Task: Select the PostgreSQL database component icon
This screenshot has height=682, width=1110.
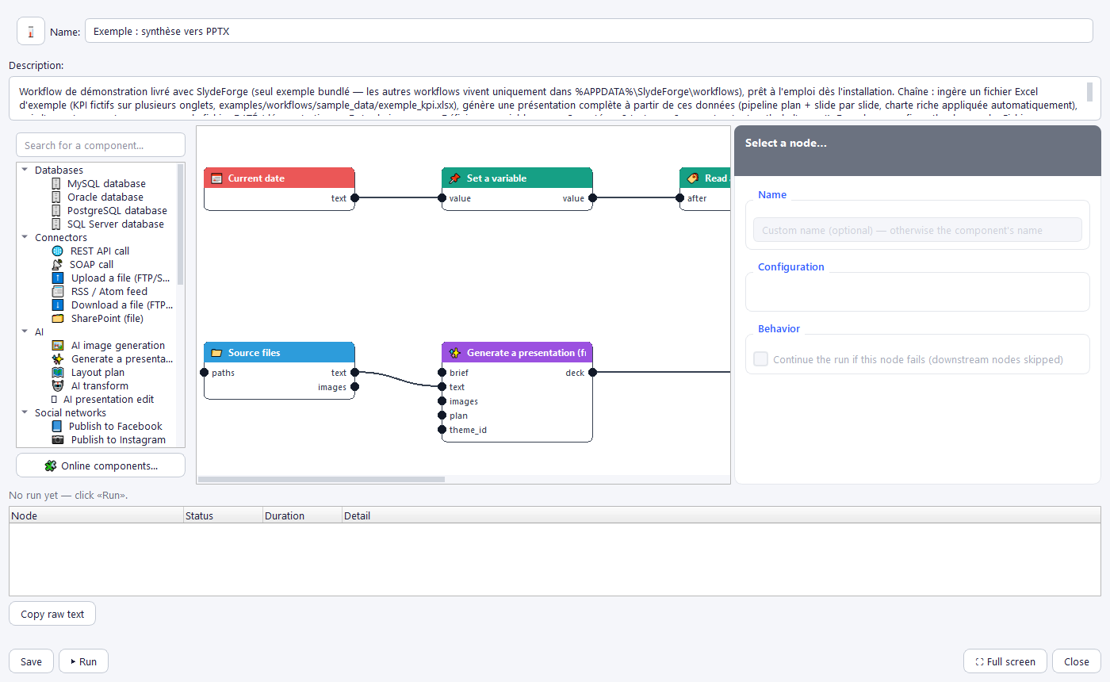Action: click(56, 211)
